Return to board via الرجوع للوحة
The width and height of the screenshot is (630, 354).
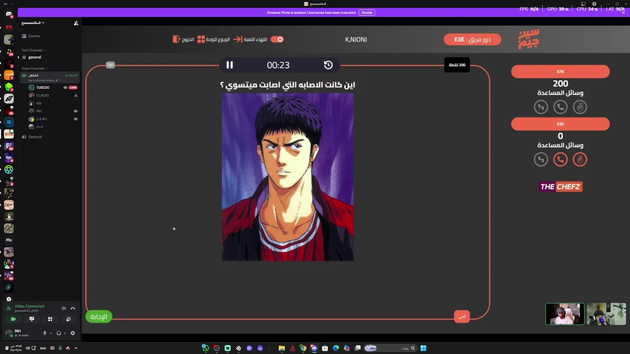click(x=214, y=39)
